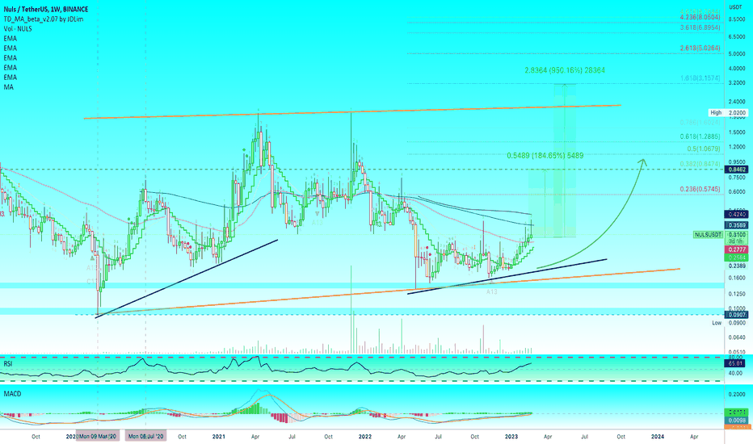Select the MA indicator label in legend

pos(8,87)
